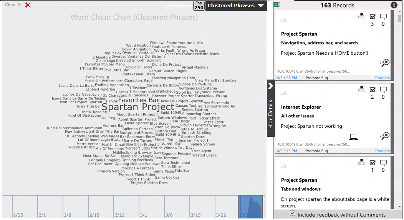
Task: Click the Grey Mockup phrase
Action: pos(98,77)
